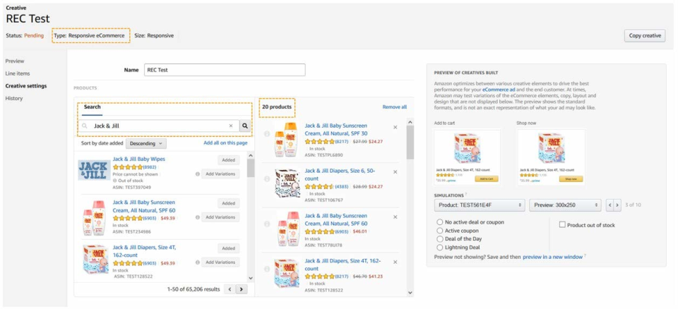Select the Lightning Deal radio option
Viewport: 678px width, 309px height.
[440, 248]
